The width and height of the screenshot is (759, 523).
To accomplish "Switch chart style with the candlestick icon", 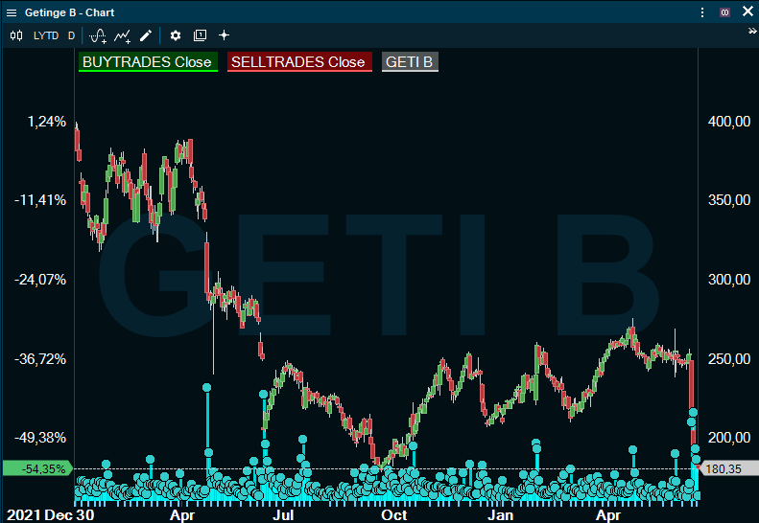I will click(x=16, y=35).
